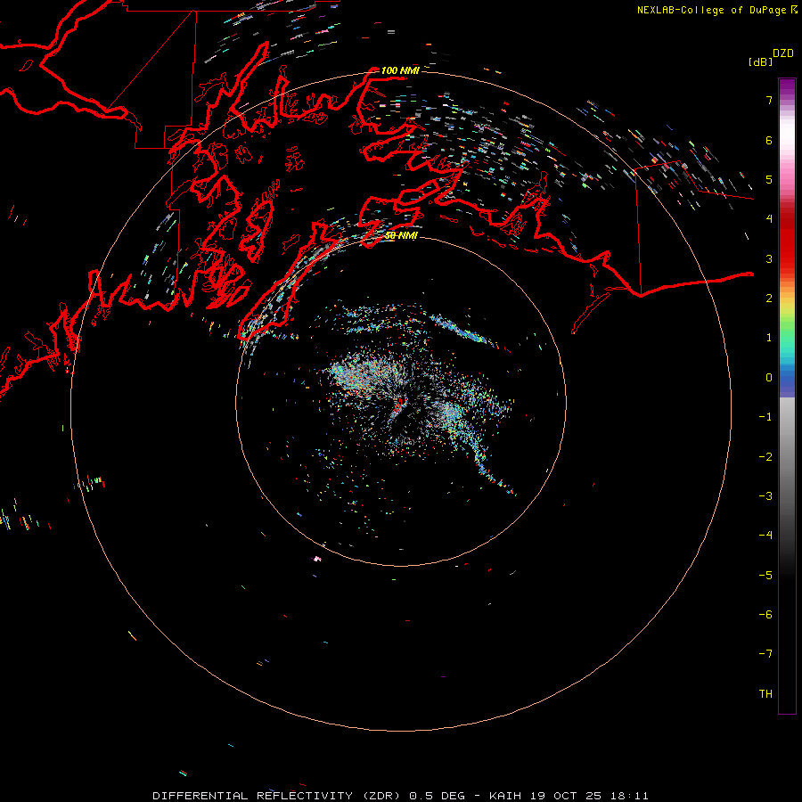Click the 2 value on the color scale
The image size is (802, 802).
(769, 299)
